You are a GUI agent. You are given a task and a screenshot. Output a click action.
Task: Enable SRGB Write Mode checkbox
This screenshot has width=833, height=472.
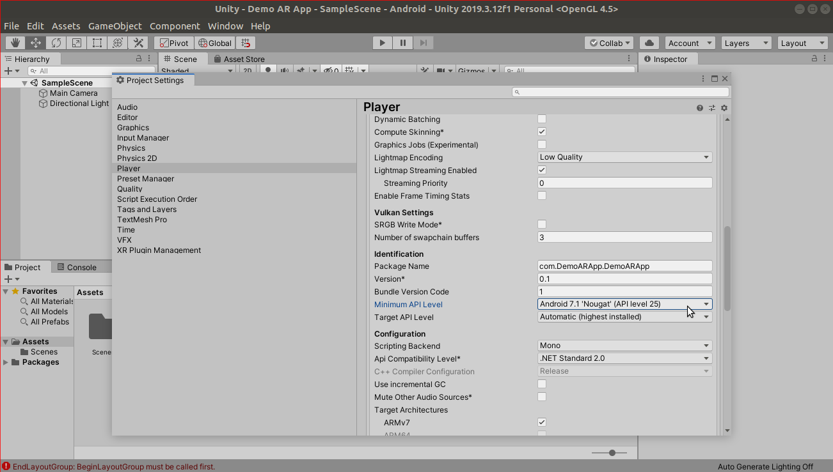542,224
